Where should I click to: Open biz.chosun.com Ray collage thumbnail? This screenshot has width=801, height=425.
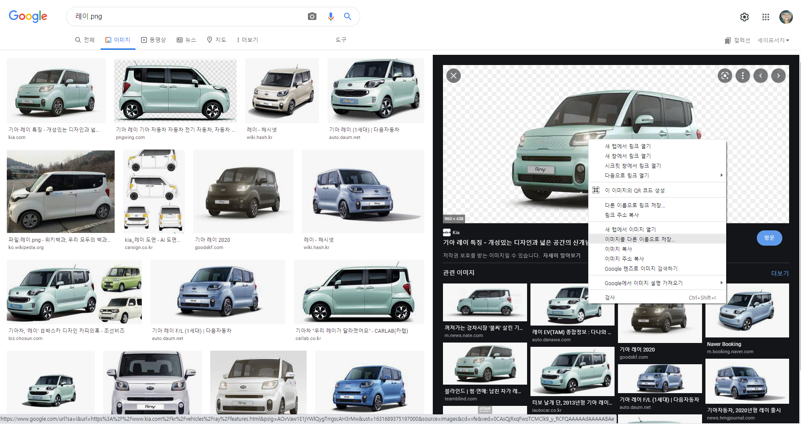click(x=74, y=292)
